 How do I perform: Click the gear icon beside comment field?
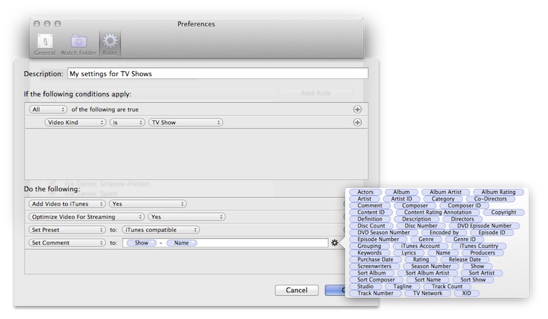(334, 242)
